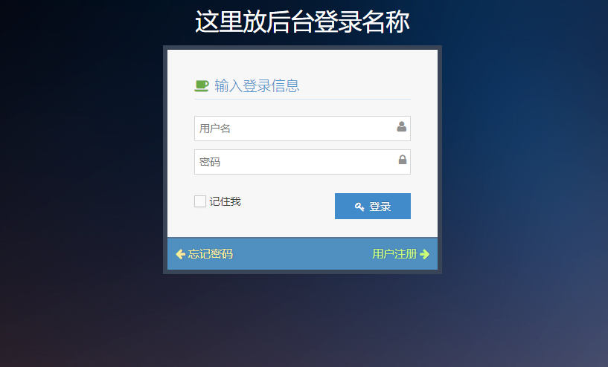This screenshot has width=608, height=367.
Task: Click the 记住我 label text
Action: pyautogui.click(x=225, y=201)
